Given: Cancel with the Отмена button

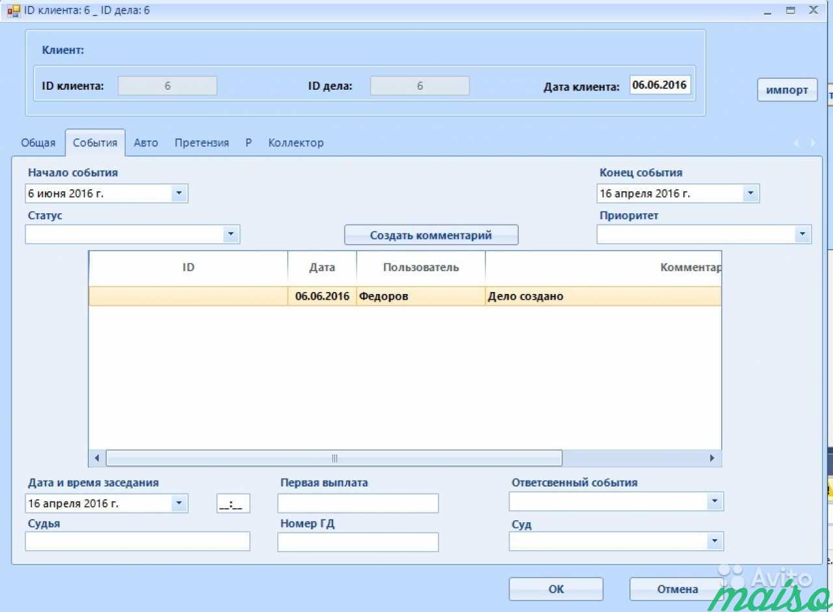Looking at the screenshot, I should point(677,589).
